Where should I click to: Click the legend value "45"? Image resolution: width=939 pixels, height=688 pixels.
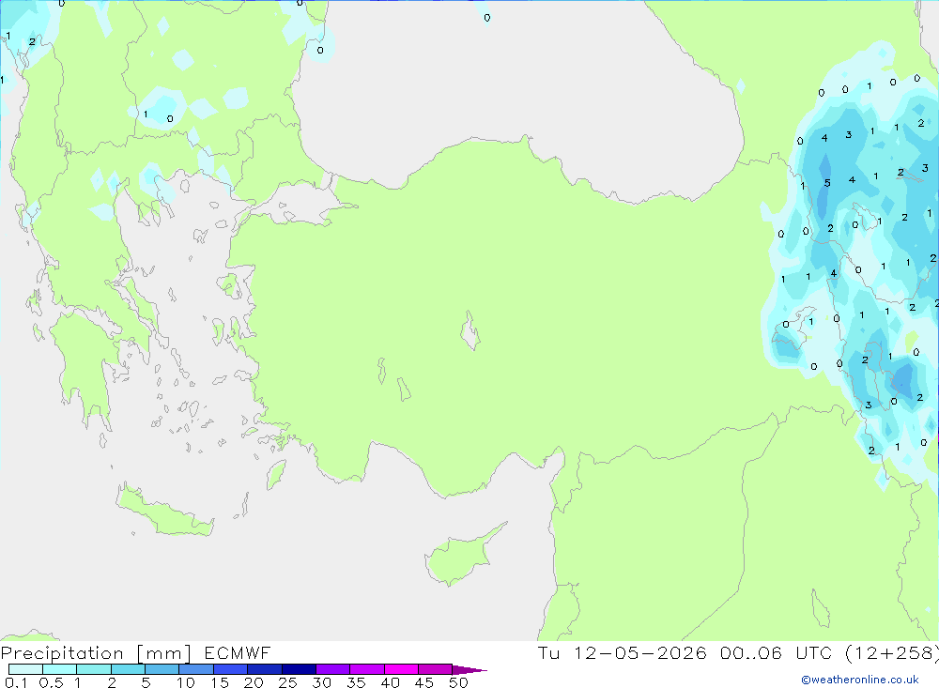[x=424, y=682]
